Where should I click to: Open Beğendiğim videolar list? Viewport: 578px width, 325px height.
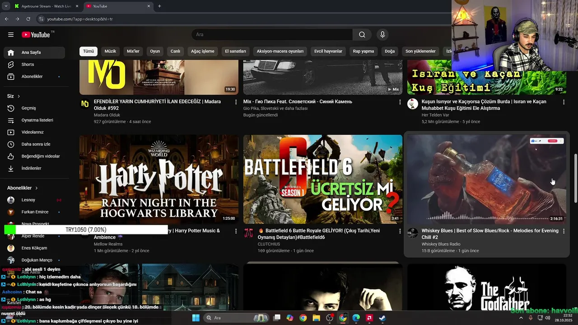[34, 156]
